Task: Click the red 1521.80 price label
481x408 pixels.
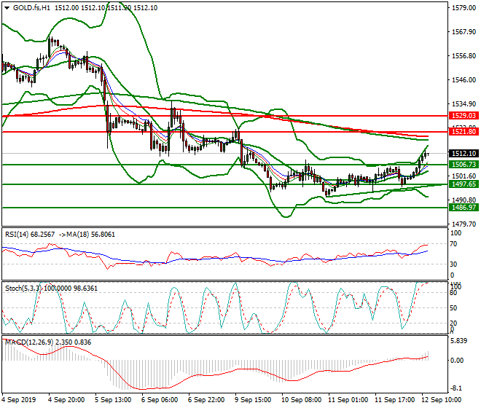Action: click(462, 132)
